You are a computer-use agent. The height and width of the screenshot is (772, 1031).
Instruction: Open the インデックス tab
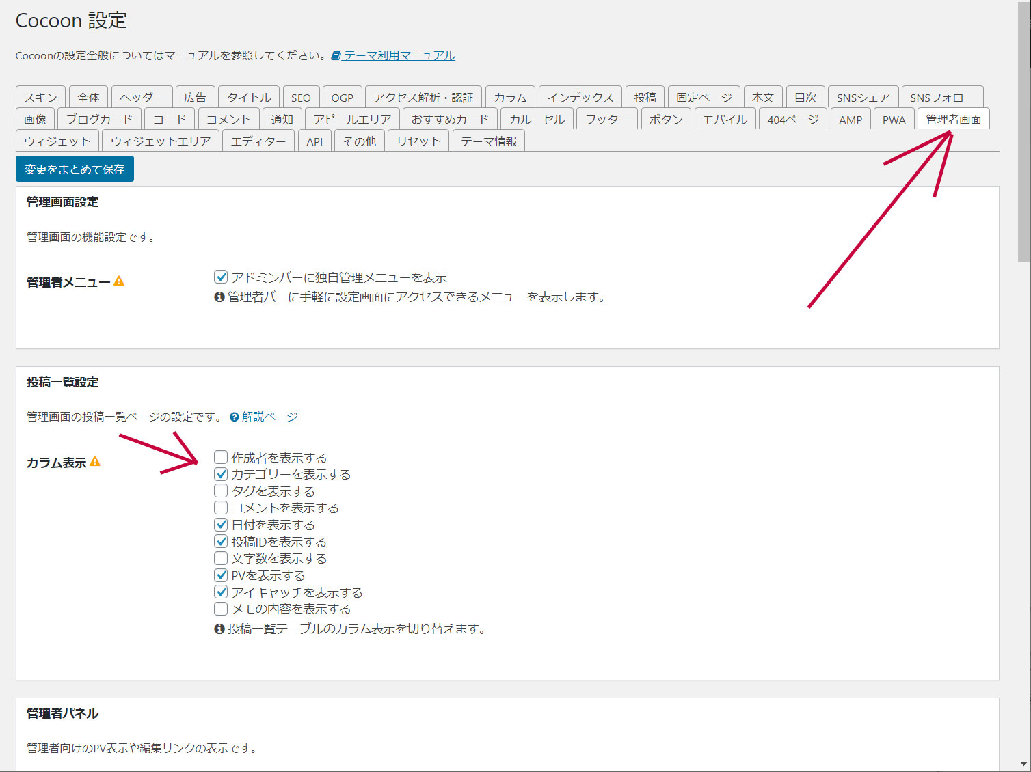(580, 97)
